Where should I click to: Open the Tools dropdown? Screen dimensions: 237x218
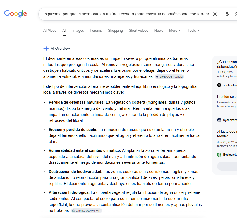point(193,30)
